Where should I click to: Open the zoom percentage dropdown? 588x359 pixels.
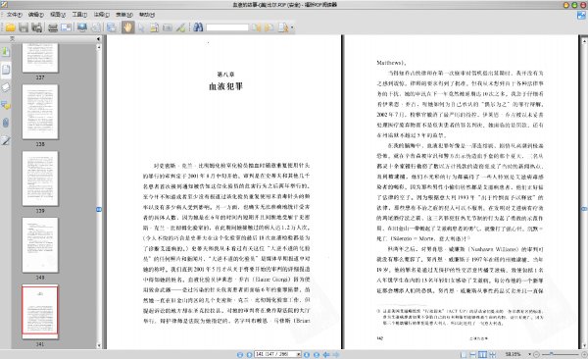[529, 354]
